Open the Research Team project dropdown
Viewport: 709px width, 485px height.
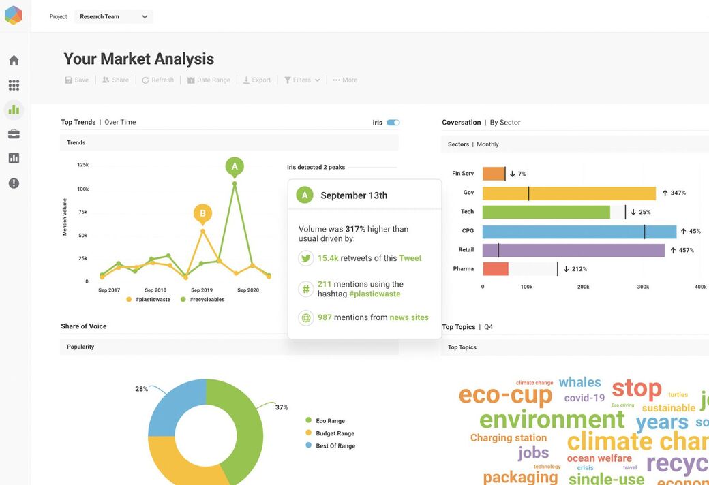click(x=113, y=17)
